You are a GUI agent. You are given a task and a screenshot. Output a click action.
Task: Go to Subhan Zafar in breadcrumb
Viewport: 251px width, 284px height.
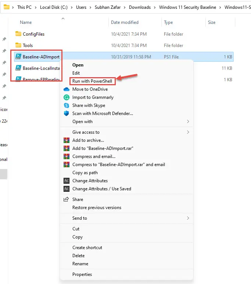[x=108, y=7]
